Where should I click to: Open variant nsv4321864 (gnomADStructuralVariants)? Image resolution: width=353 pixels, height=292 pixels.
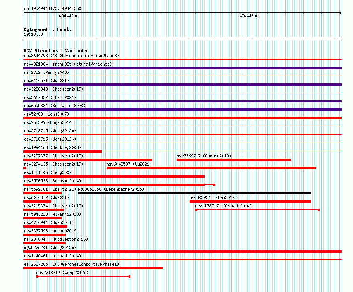68,64
